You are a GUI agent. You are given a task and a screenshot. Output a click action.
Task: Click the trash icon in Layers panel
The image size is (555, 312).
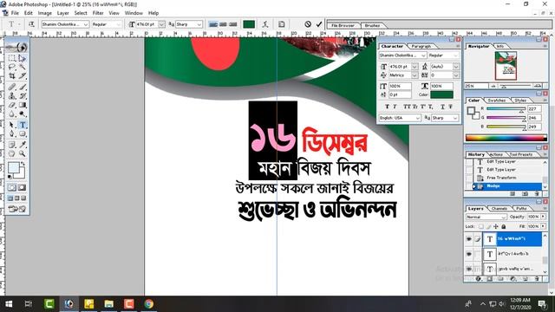click(537, 279)
